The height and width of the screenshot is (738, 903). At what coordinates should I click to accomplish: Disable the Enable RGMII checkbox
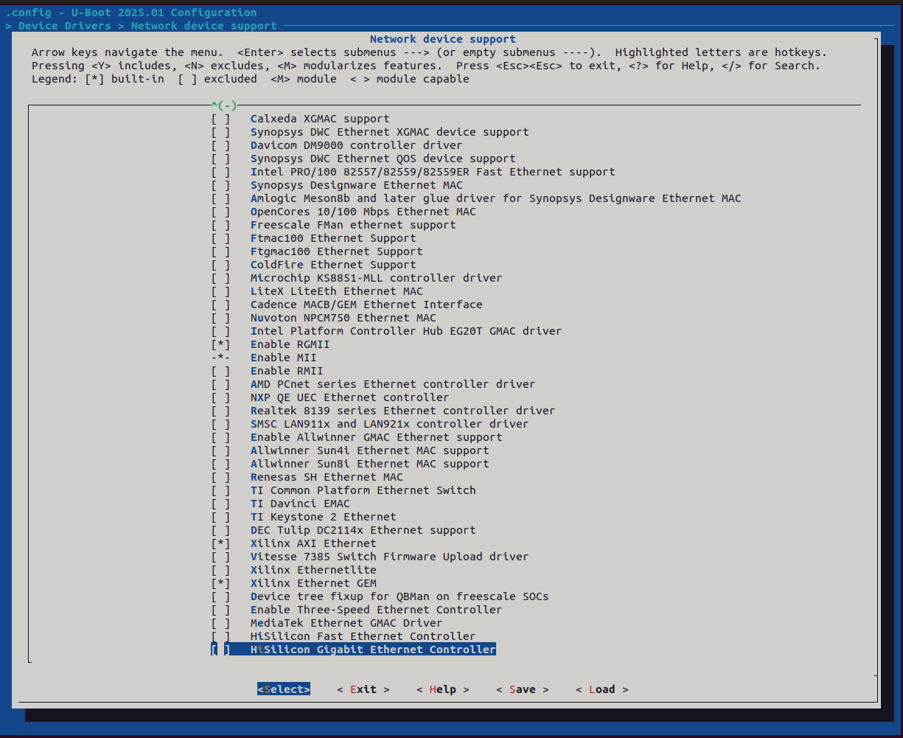[220, 344]
